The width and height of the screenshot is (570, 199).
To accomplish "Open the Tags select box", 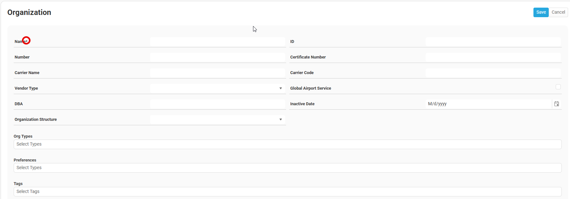I will tap(287, 192).
